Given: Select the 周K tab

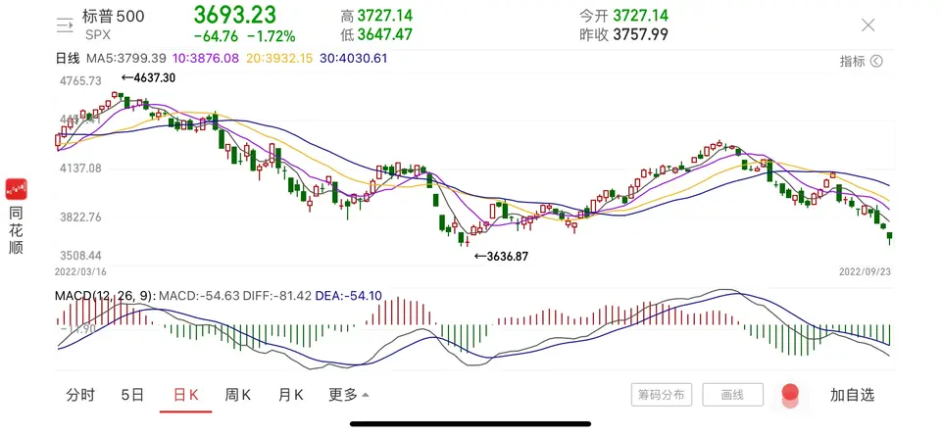Looking at the screenshot, I should click(x=238, y=395).
